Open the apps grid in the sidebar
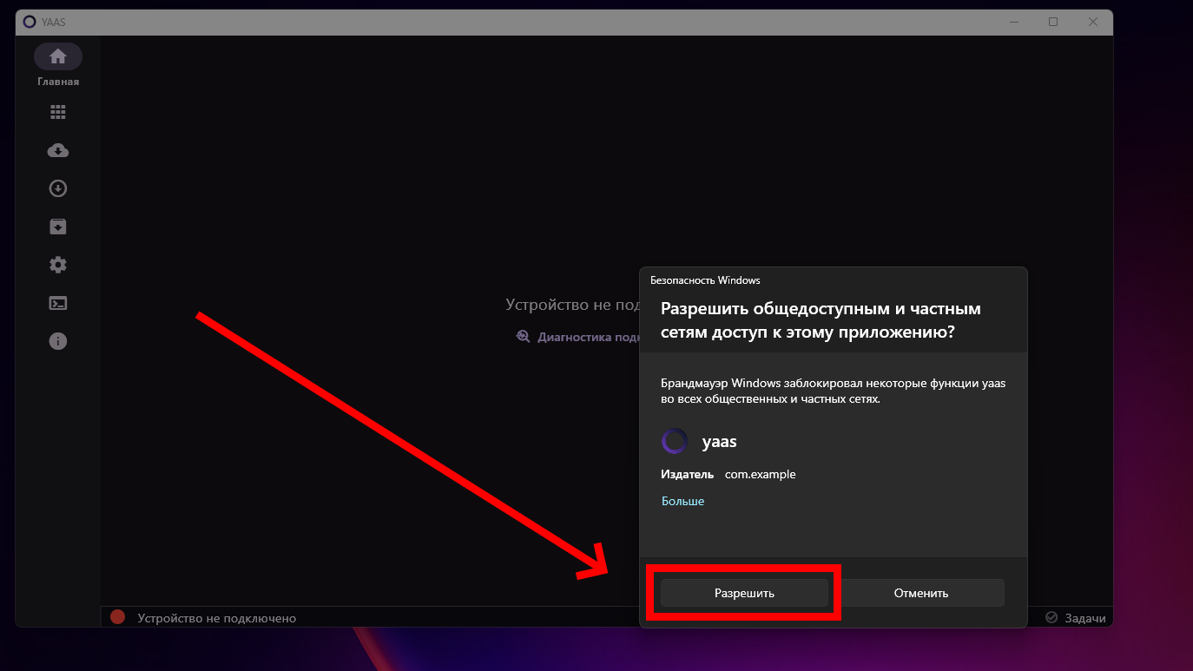Viewport: 1193px width, 671px height. click(58, 112)
